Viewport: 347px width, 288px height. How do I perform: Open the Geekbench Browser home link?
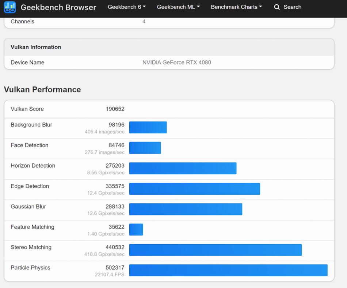tap(58, 7)
